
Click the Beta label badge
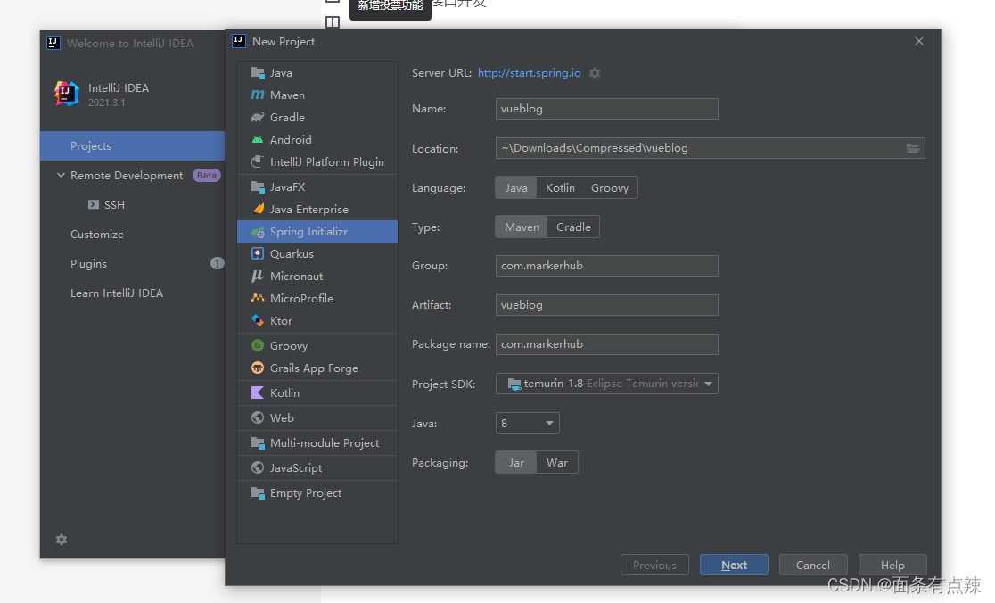[206, 175]
